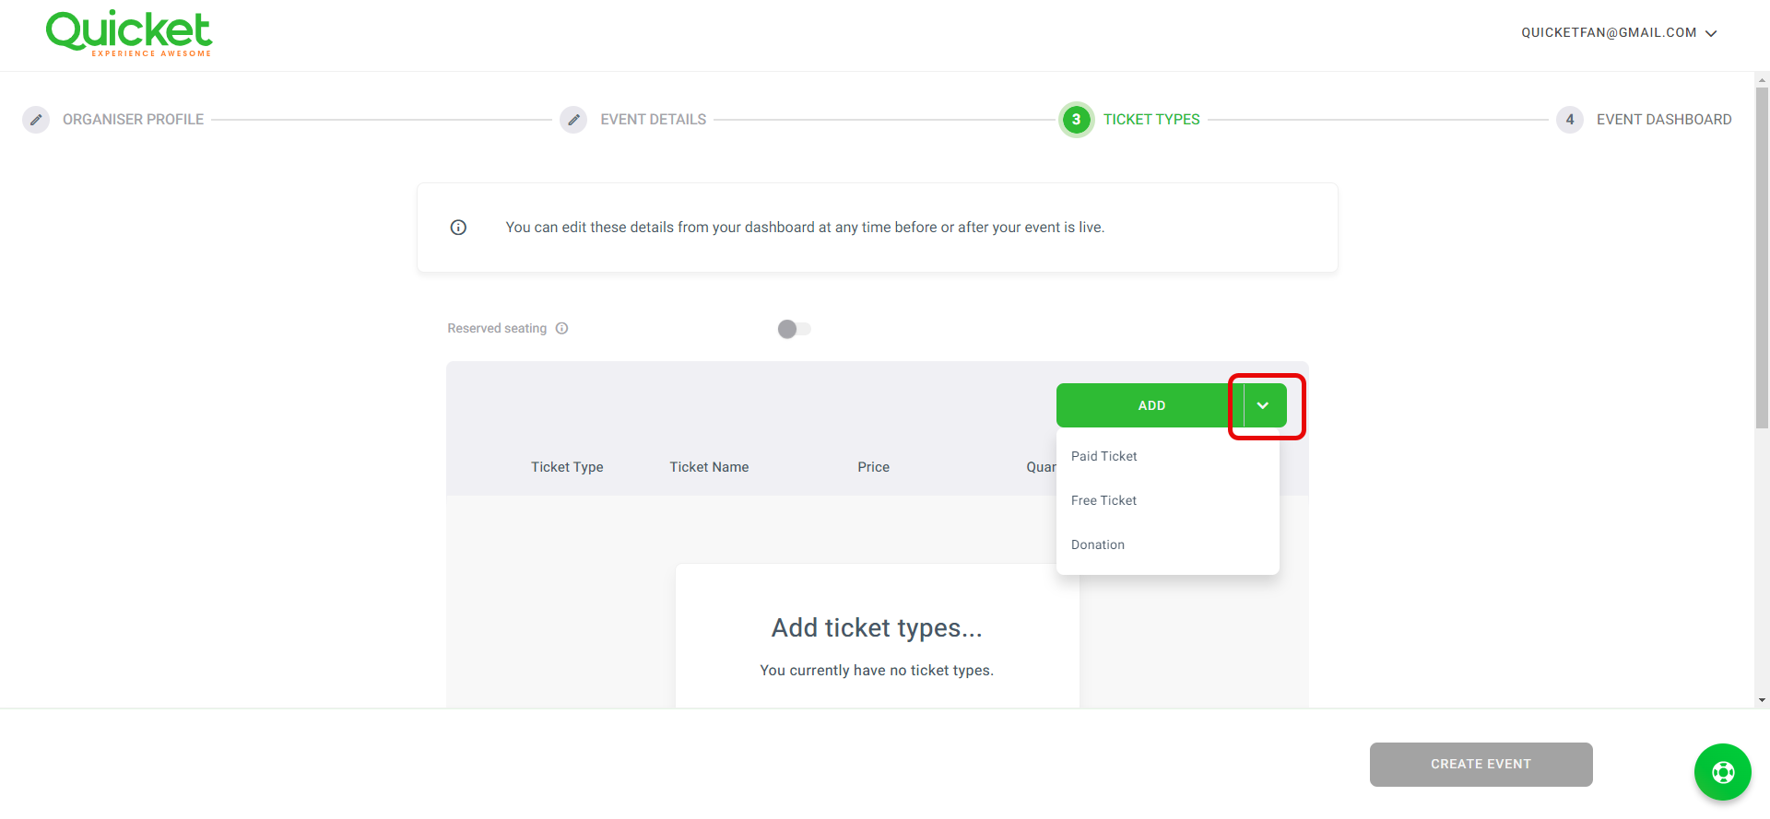Go to EVENT DETAILS step label
Screen dimensions: 1770x819
tap(653, 120)
